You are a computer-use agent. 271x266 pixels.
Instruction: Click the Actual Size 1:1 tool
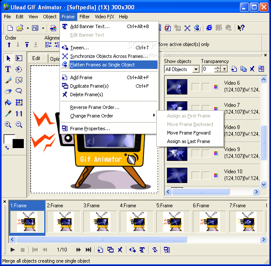pos(19,114)
